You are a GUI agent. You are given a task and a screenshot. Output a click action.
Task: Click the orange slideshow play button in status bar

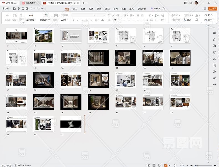[166, 165]
